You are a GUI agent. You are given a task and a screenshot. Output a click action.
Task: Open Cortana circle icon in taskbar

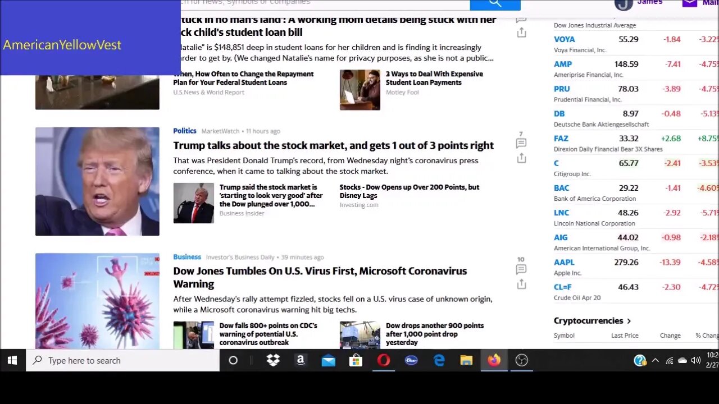click(233, 360)
